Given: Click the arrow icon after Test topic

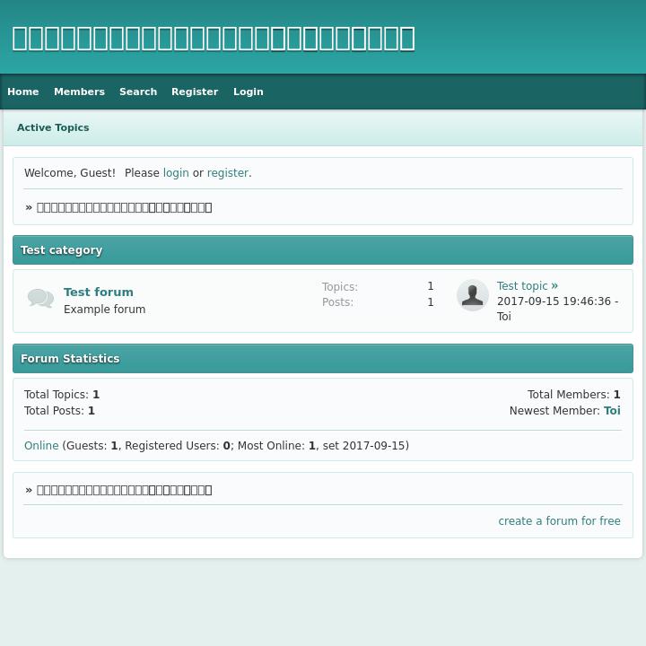Looking at the screenshot, I should 554,286.
